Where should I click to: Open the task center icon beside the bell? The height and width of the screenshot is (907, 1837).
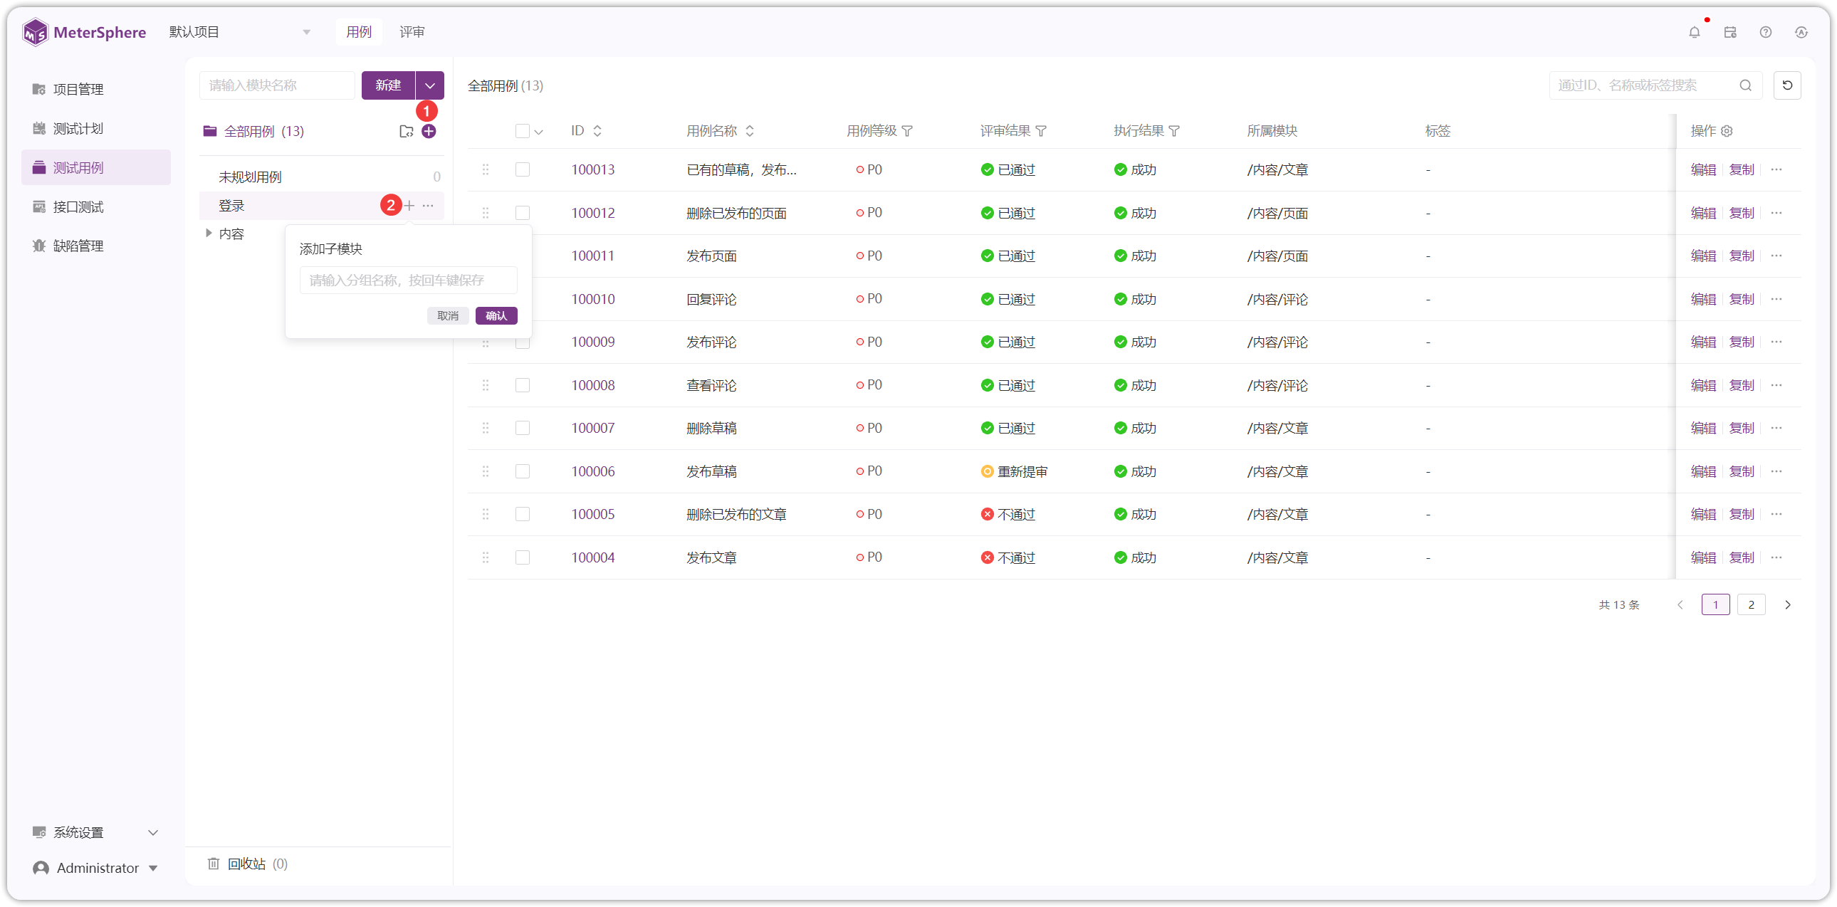click(x=1730, y=32)
